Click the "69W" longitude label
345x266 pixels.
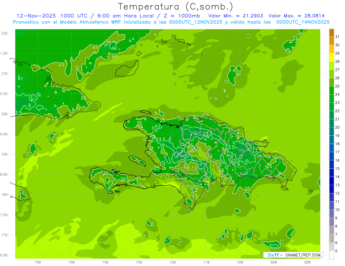(273, 262)
